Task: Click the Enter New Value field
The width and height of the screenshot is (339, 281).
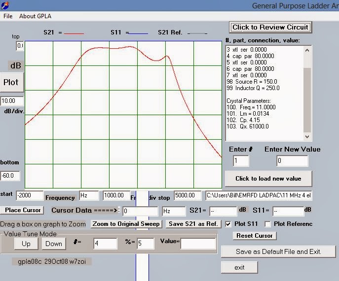Action: (292, 161)
